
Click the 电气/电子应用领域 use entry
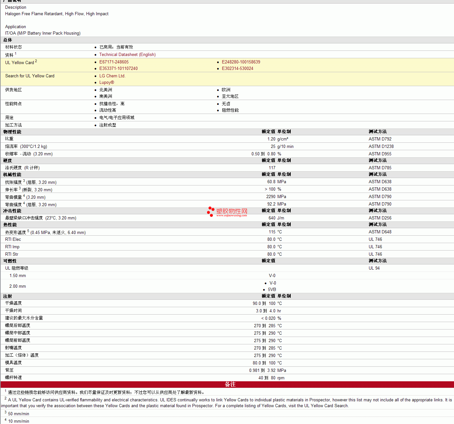tap(117, 118)
